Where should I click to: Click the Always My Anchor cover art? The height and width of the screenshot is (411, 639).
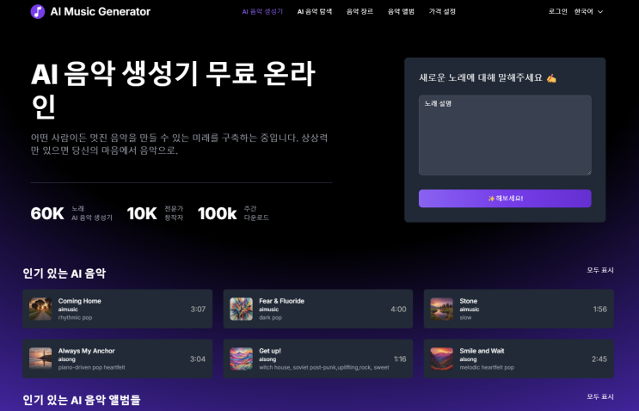(x=40, y=359)
